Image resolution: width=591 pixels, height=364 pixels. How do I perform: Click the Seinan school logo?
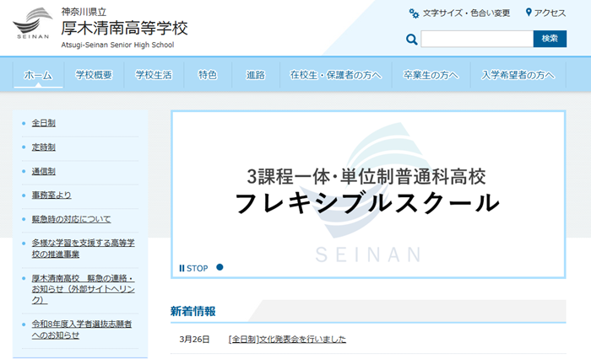(x=32, y=25)
